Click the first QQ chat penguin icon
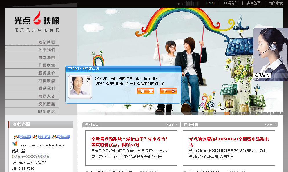 click(x=16, y=137)
